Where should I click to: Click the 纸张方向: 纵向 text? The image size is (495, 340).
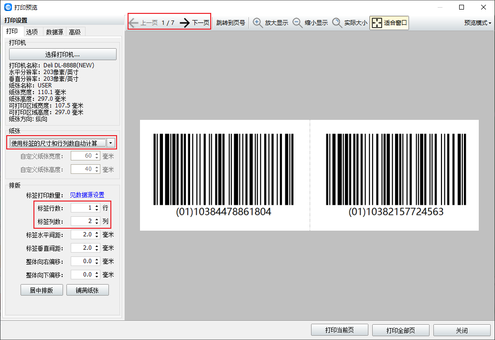[28, 119]
